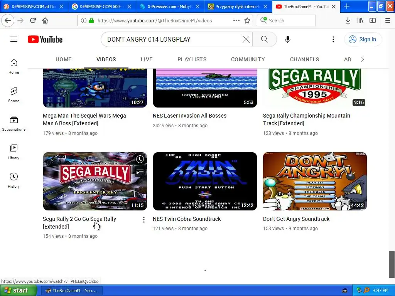The width and height of the screenshot is (395, 296).
Task: Click the Firefox Search box
Action: click(286, 20)
